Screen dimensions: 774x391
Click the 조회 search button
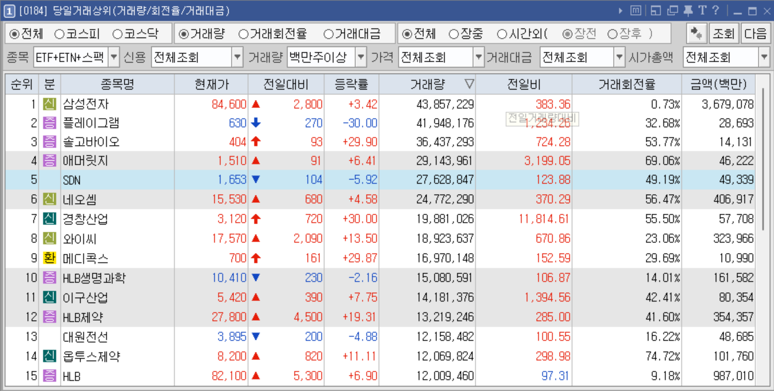(723, 33)
